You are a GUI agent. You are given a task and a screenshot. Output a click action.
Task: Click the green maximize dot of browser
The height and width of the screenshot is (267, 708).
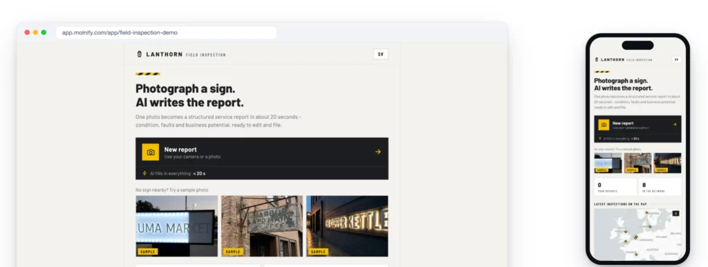44,33
